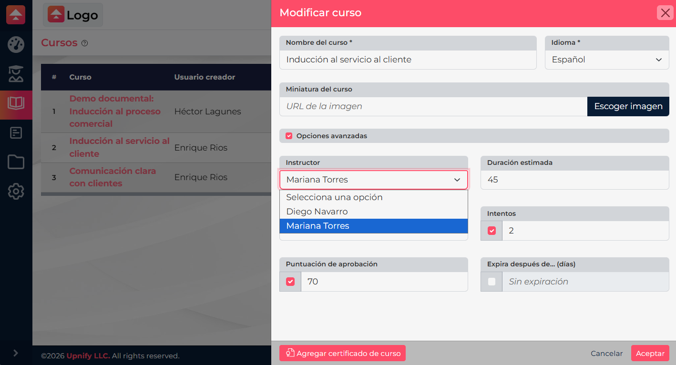Expand the sidebar with the bottom chevron
The width and height of the screenshot is (676, 365).
coord(16,353)
